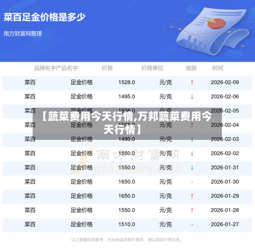Click the green down arrow for 2026-01-31

pos(192,167)
